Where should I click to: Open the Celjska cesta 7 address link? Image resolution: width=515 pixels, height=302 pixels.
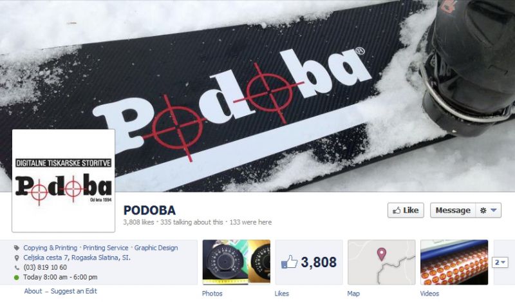click(x=77, y=258)
